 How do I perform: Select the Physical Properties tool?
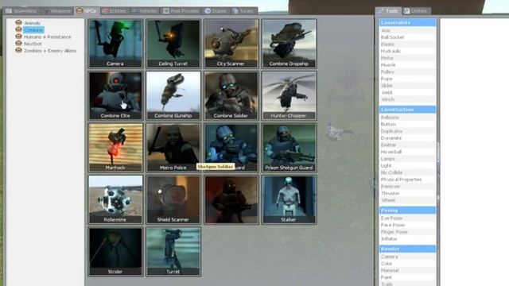click(407, 180)
